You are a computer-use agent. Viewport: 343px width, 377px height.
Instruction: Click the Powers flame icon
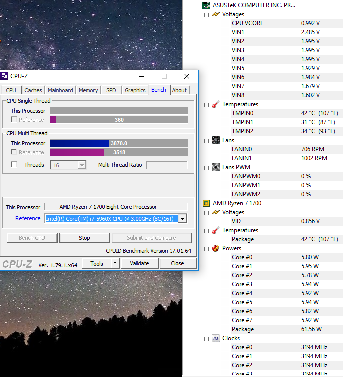pyautogui.click(x=216, y=248)
